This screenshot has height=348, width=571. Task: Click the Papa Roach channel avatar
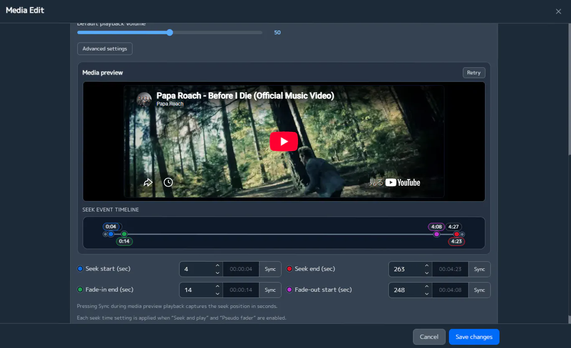click(x=144, y=100)
